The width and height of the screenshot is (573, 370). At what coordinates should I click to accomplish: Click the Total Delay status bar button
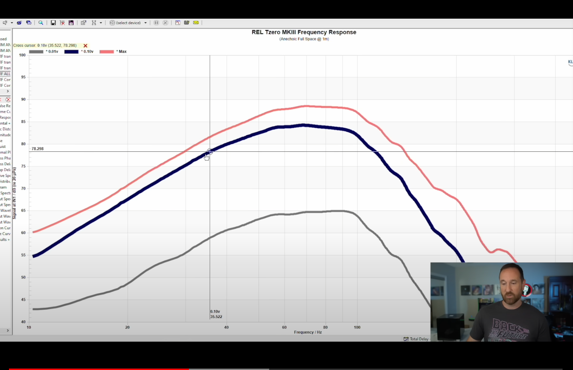coord(416,339)
